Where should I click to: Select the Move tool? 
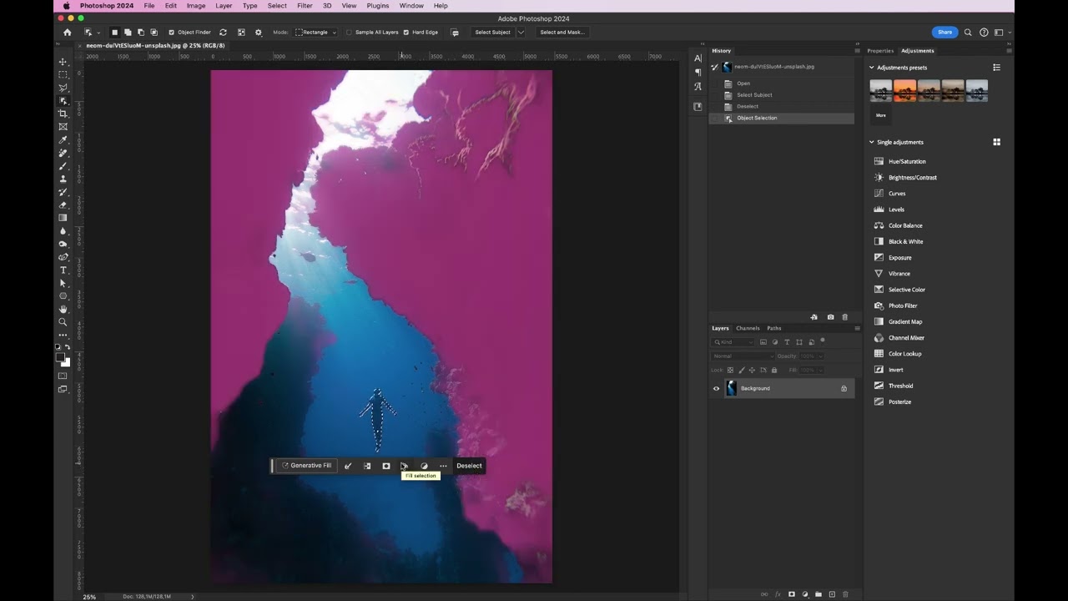tap(63, 62)
